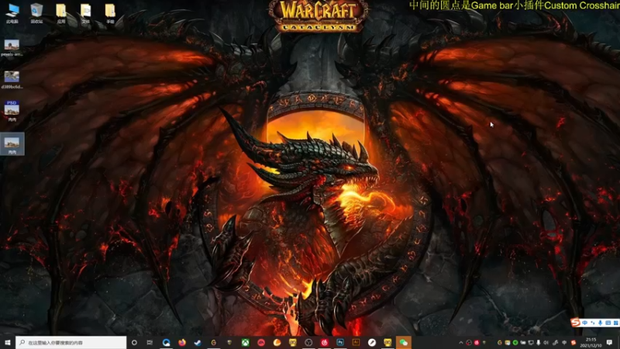Toggle punctuation mode on Sogou floating bar
This screenshot has height=349, width=620.
592,323
